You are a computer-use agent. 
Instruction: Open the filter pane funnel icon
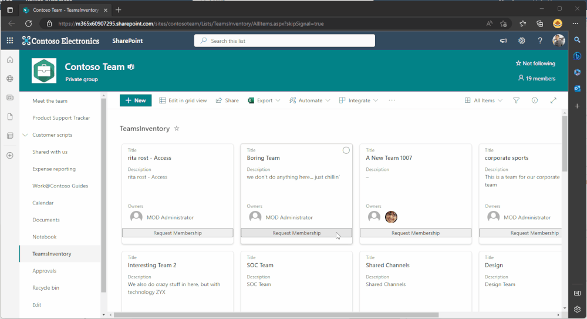[x=516, y=100]
